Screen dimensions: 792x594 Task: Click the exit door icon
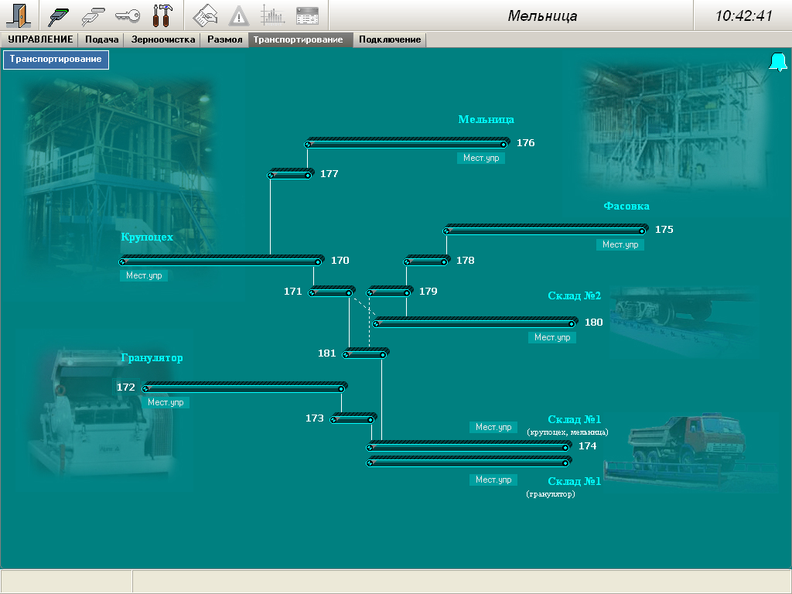[x=17, y=15]
